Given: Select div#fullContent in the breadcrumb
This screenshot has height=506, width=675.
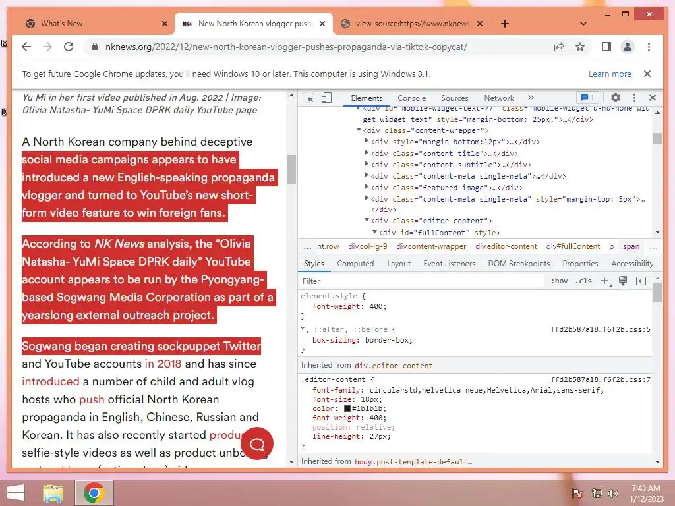Looking at the screenshot, I should [573, 246].
